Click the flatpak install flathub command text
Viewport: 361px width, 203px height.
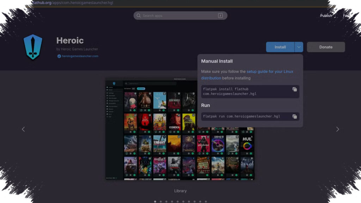coord(230,91)
